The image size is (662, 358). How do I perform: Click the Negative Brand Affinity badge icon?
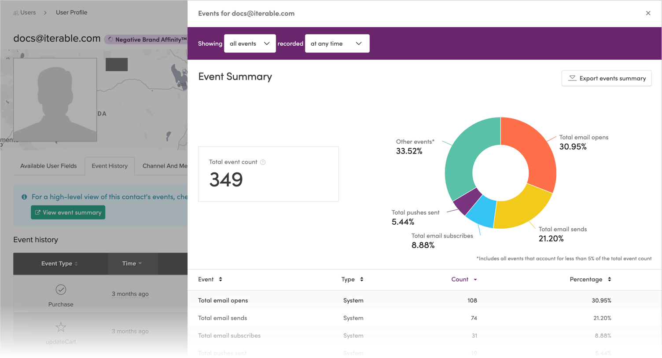pyautogui.click(x=110, y=40)
